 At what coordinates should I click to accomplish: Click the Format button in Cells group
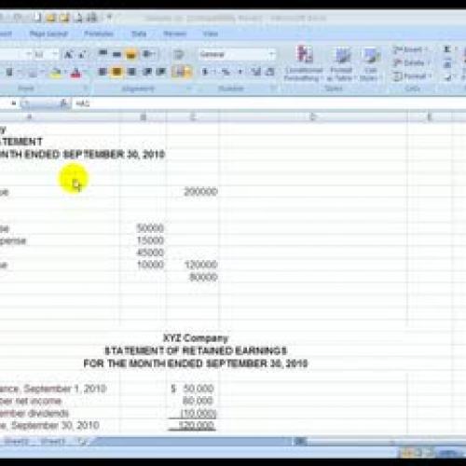[412, 76]
